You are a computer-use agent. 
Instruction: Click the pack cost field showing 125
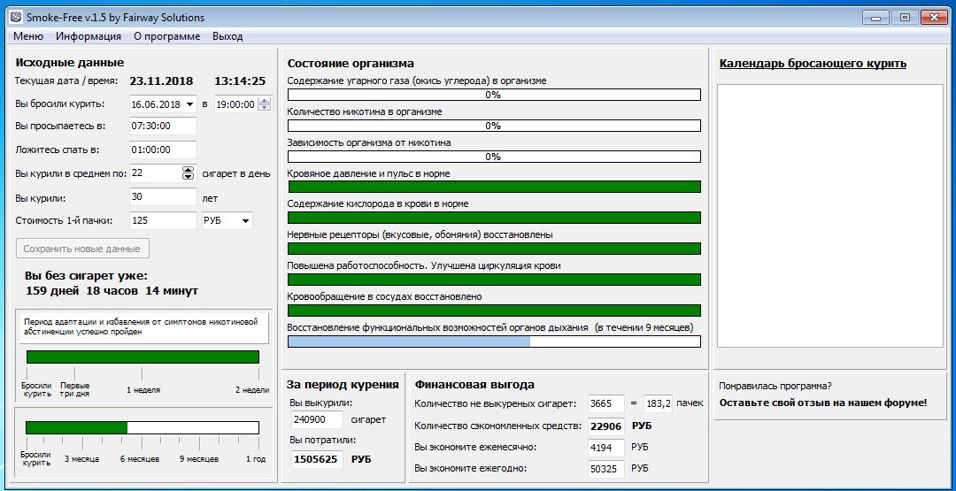tap(162, 220)
